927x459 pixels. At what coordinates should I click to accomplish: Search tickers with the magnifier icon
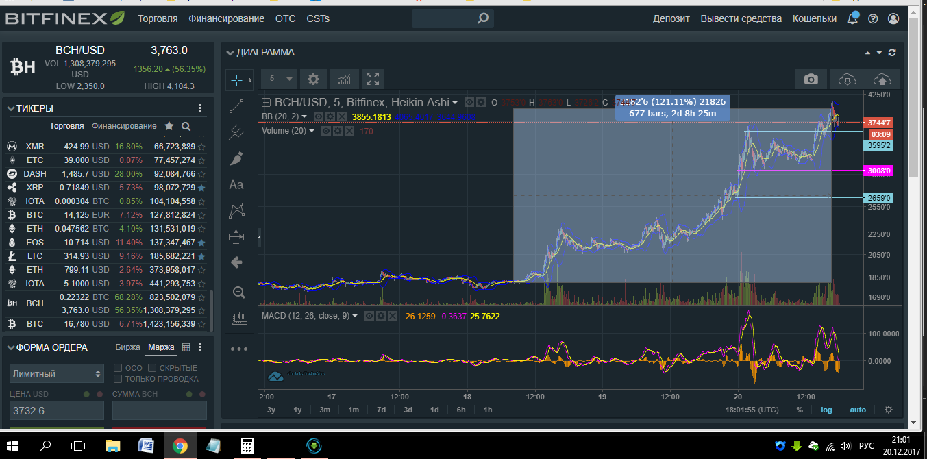186,126
